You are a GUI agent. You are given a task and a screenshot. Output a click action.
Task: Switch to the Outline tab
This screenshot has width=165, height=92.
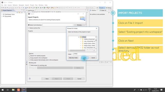click(x=94, y=10)
